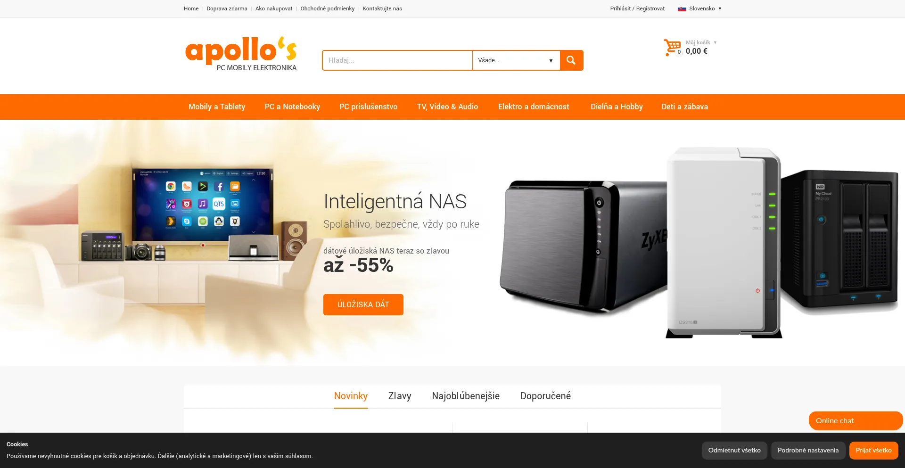This screenshot has width=905, height=468.
Task: Open PC a Notebooky menu
Action: [x=292, y=107]
